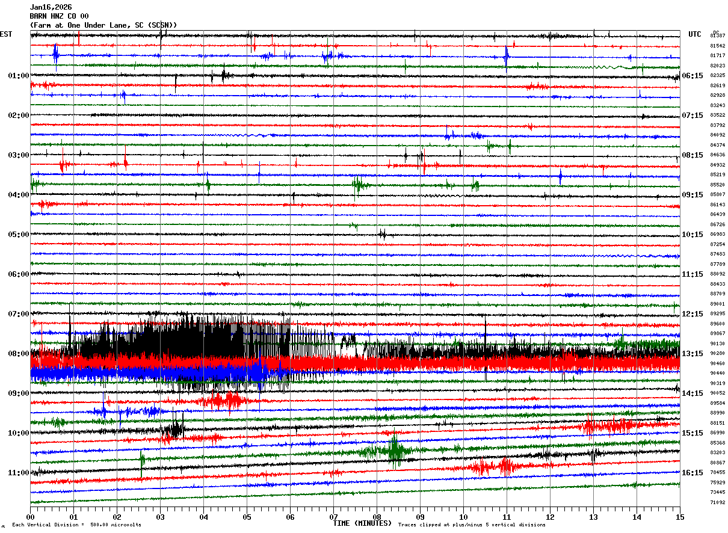Click the Farm at One Under Lane caption
Viewport: 728px width, 533px height.
click(103, 25)
